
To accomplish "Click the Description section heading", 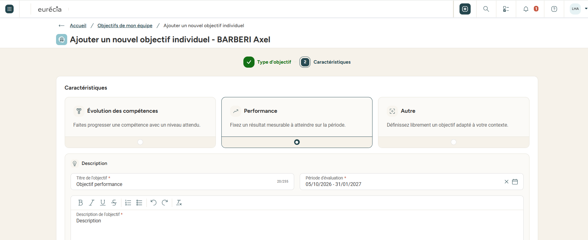I will pos(94,163).
